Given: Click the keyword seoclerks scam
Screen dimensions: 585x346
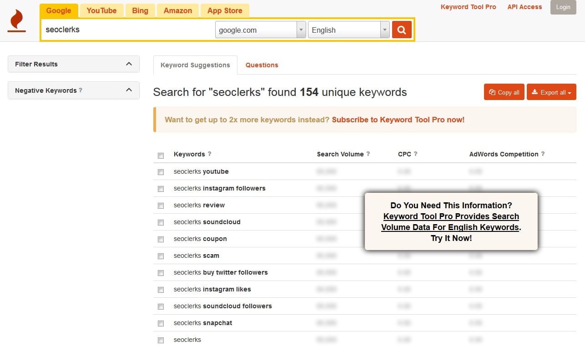Looking at the screenshot, I should tap(197, 256).
